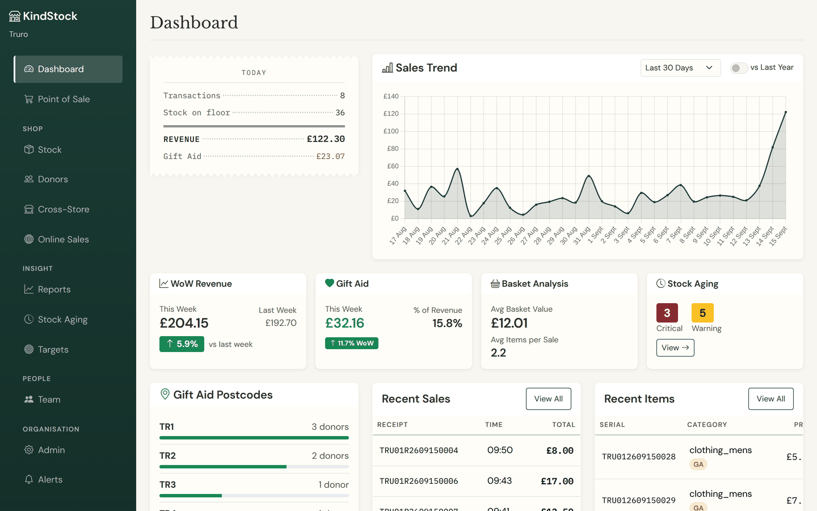Click View All in Recent Items
This screenshot has height=511, width=817.
click(771, 399)
